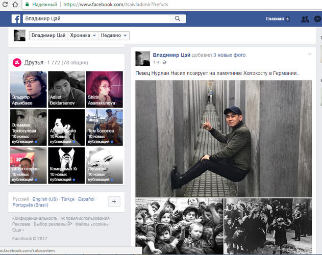Click the AdChoices triangle icon
Viewport: 322px width, 255px height.
(70, 224)
